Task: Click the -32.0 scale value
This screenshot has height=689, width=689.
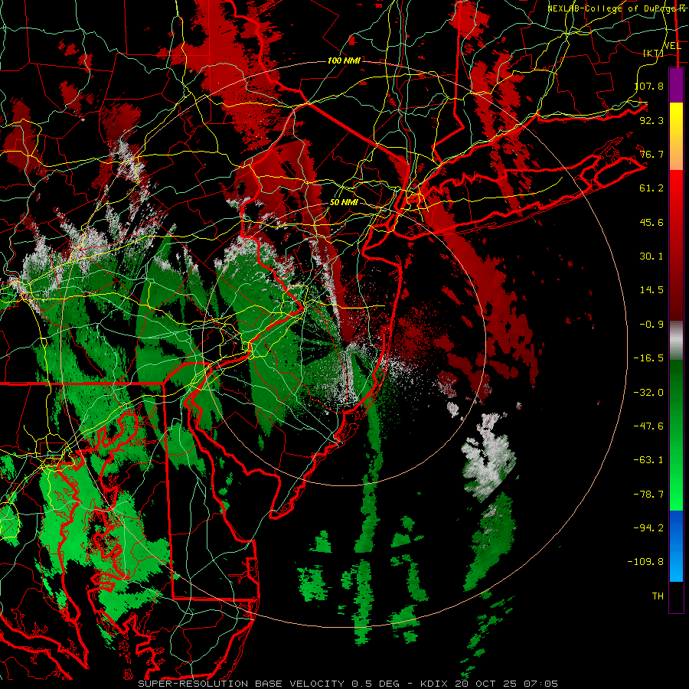Action: pyautogui.click(x=648, y=393)
